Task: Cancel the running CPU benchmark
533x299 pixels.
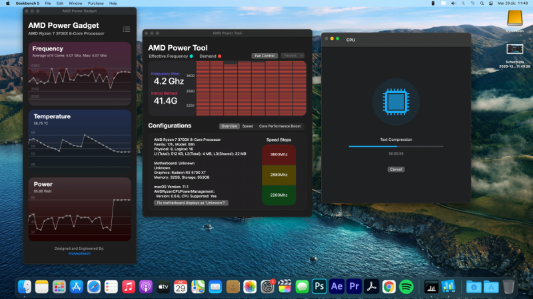Action: [396, 169]
